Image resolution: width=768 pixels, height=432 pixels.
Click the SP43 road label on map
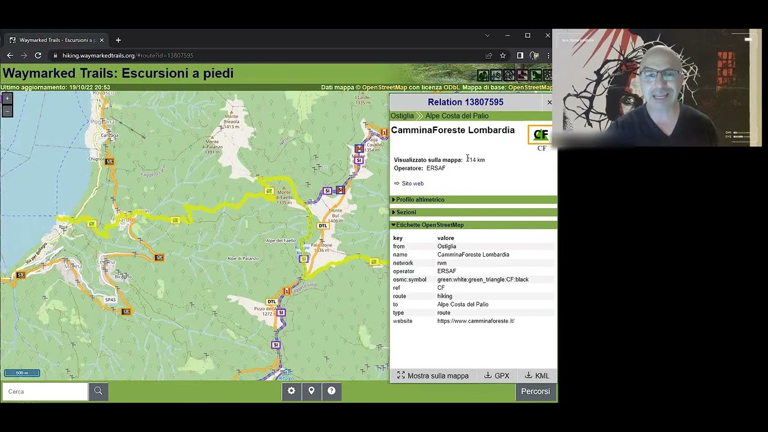pyautogui.click(x=110, y=299)
